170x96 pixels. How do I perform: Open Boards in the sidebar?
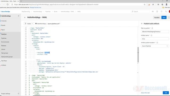(x=3, y=25)
